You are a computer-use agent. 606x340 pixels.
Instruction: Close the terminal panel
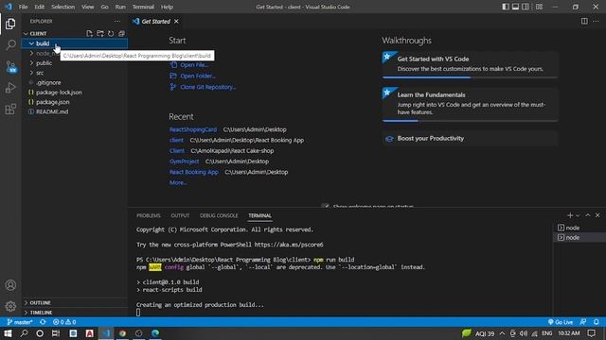tap(597, 215)
